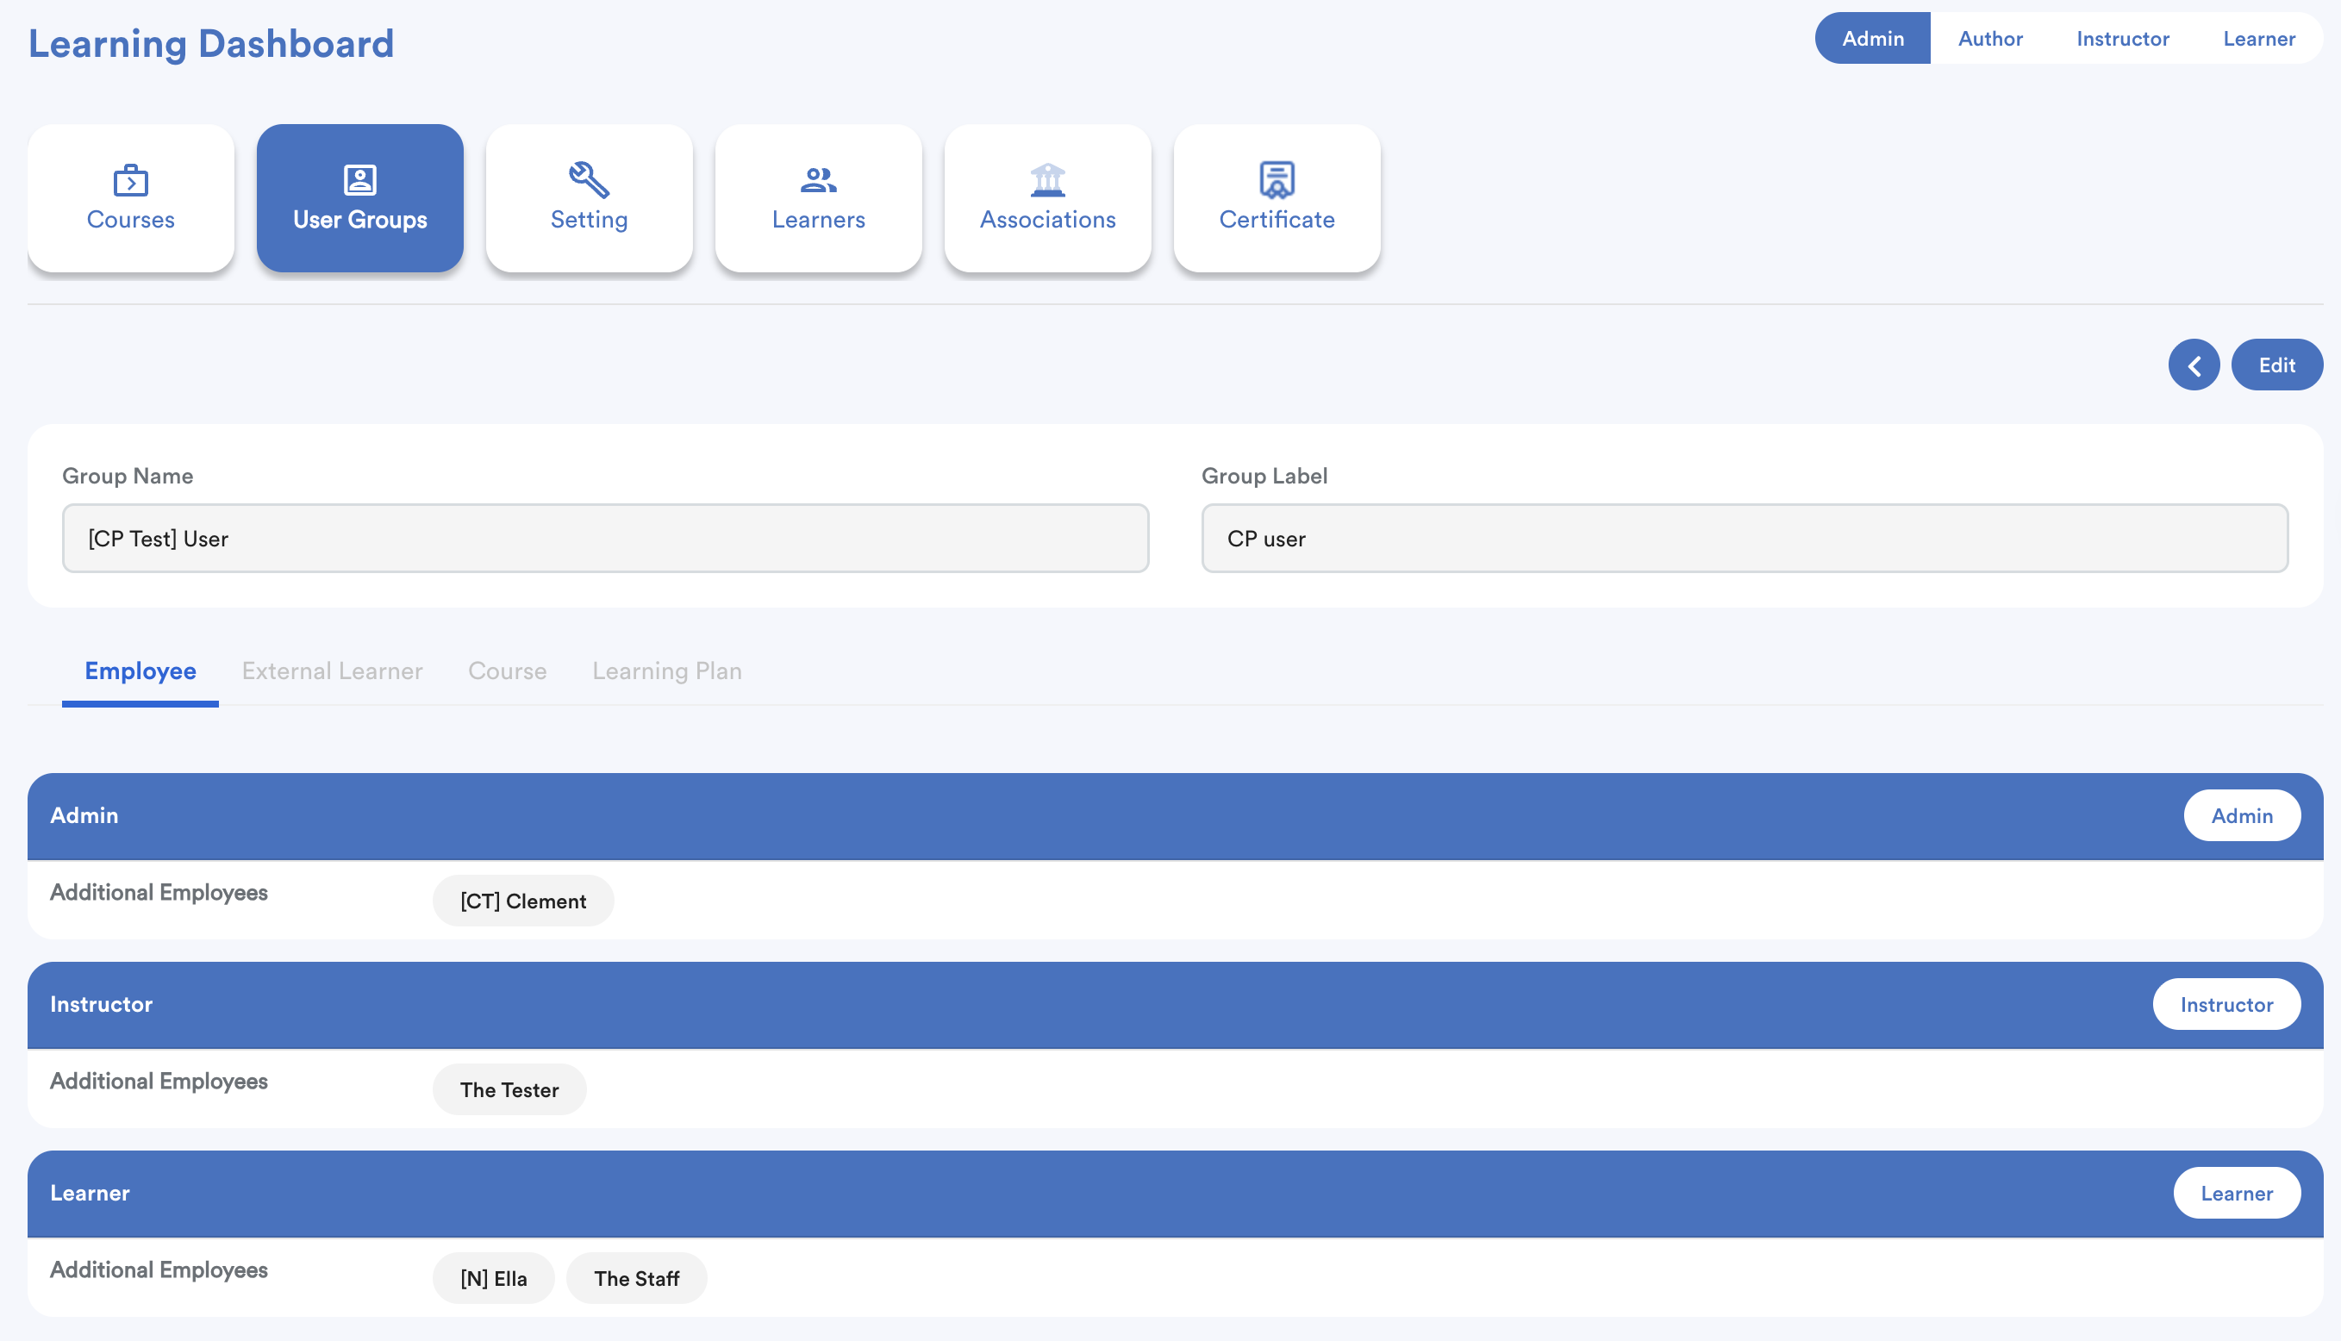Click the back chevron button

pyautogui.click(x=2194, y=365)
